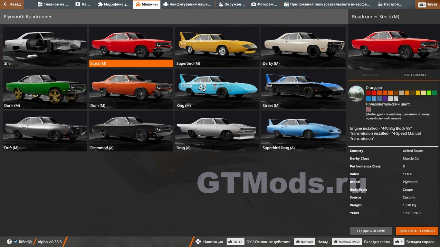Screen dimensions: 440x247
Task: Click the Пауза button
Action: click(428, 5)
